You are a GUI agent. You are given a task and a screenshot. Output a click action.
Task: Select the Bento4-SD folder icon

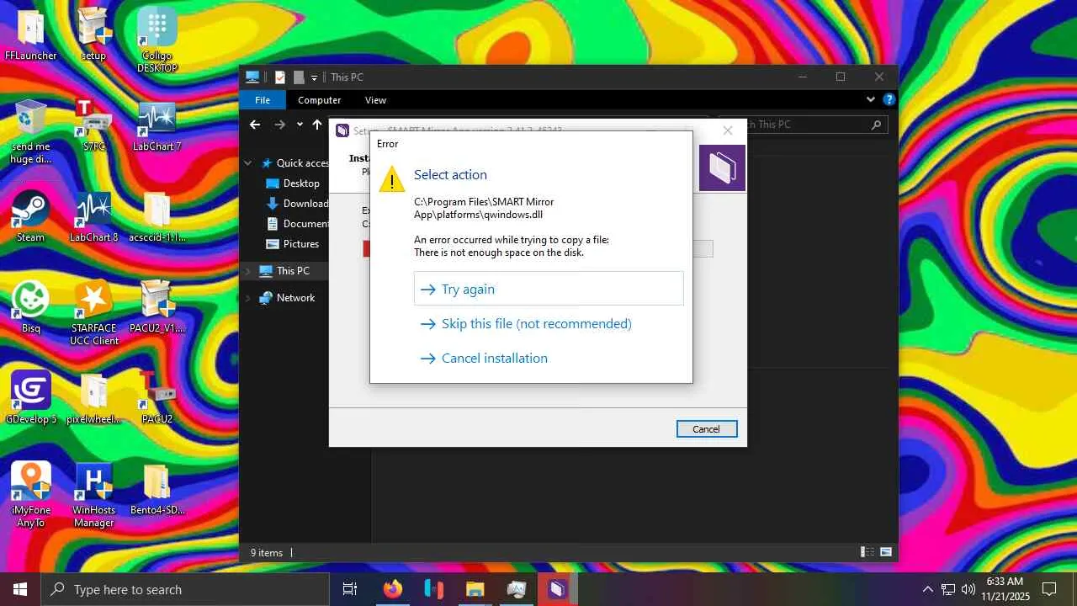157,490
